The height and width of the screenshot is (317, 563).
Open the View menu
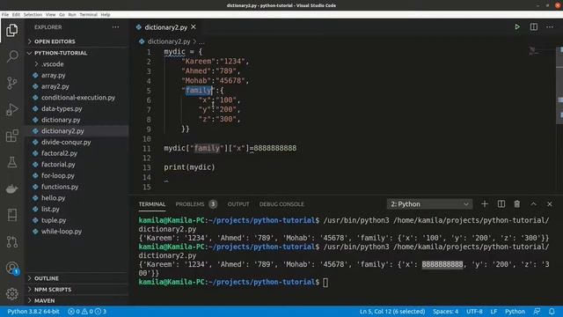pos(51,14)
